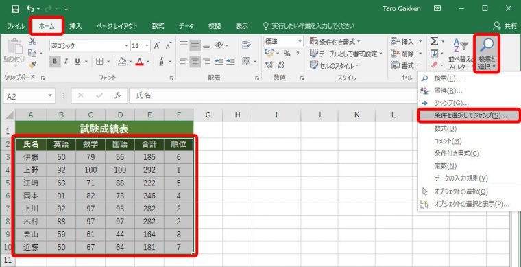Click the Undo arrow icon

pos(30,9)
